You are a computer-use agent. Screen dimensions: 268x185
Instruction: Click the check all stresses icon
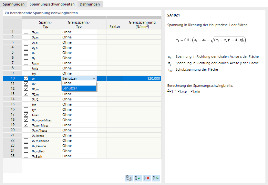(138, 178)
